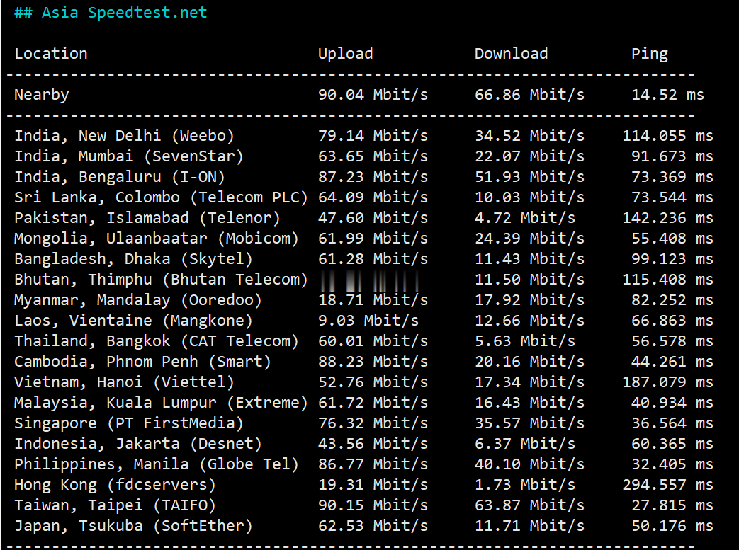Click "Thailand, Bangkok (CAT Telecom)" location
This screenshot has width=739, height=550.
[x=157, y=341]
